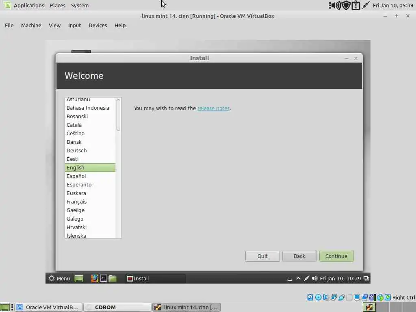416x312 pixels.
Task: Click the Back button
Action: click(299, 256)
